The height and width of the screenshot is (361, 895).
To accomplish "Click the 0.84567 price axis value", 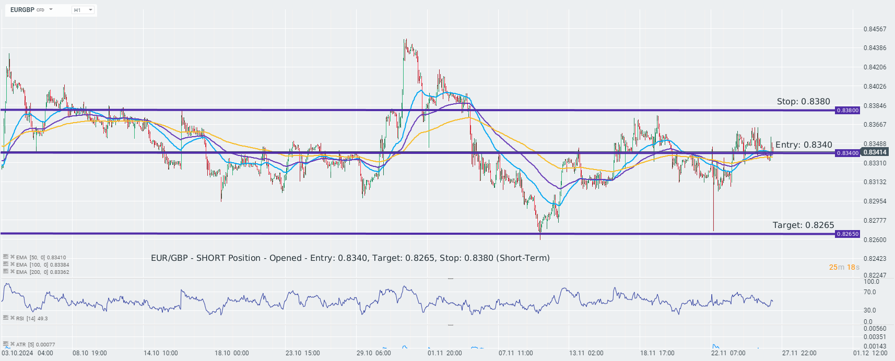I will click(x=875, y=29).
